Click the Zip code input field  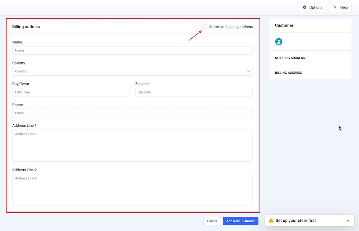point(194,92)
